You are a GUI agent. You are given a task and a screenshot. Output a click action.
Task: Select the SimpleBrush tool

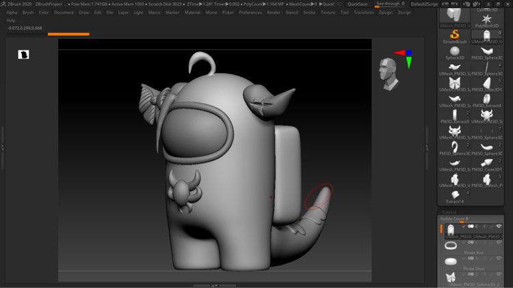pyautogui.click(x=454, y=35)
